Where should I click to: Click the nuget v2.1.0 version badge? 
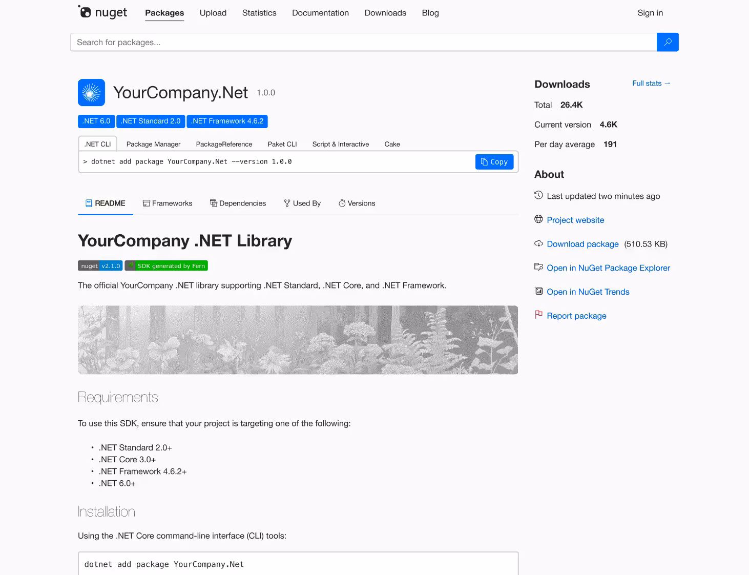point(100,266)
